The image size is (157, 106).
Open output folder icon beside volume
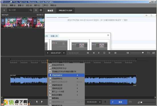pos(148,53)
